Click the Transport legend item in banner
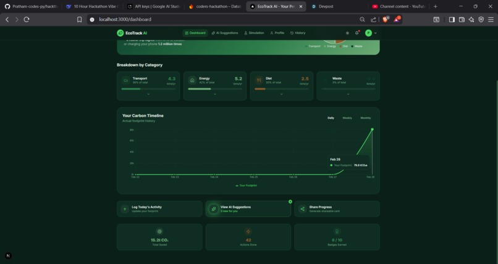The width and height of the screenshot is (498, 264). pyautogui.click(x=313, y=46)
